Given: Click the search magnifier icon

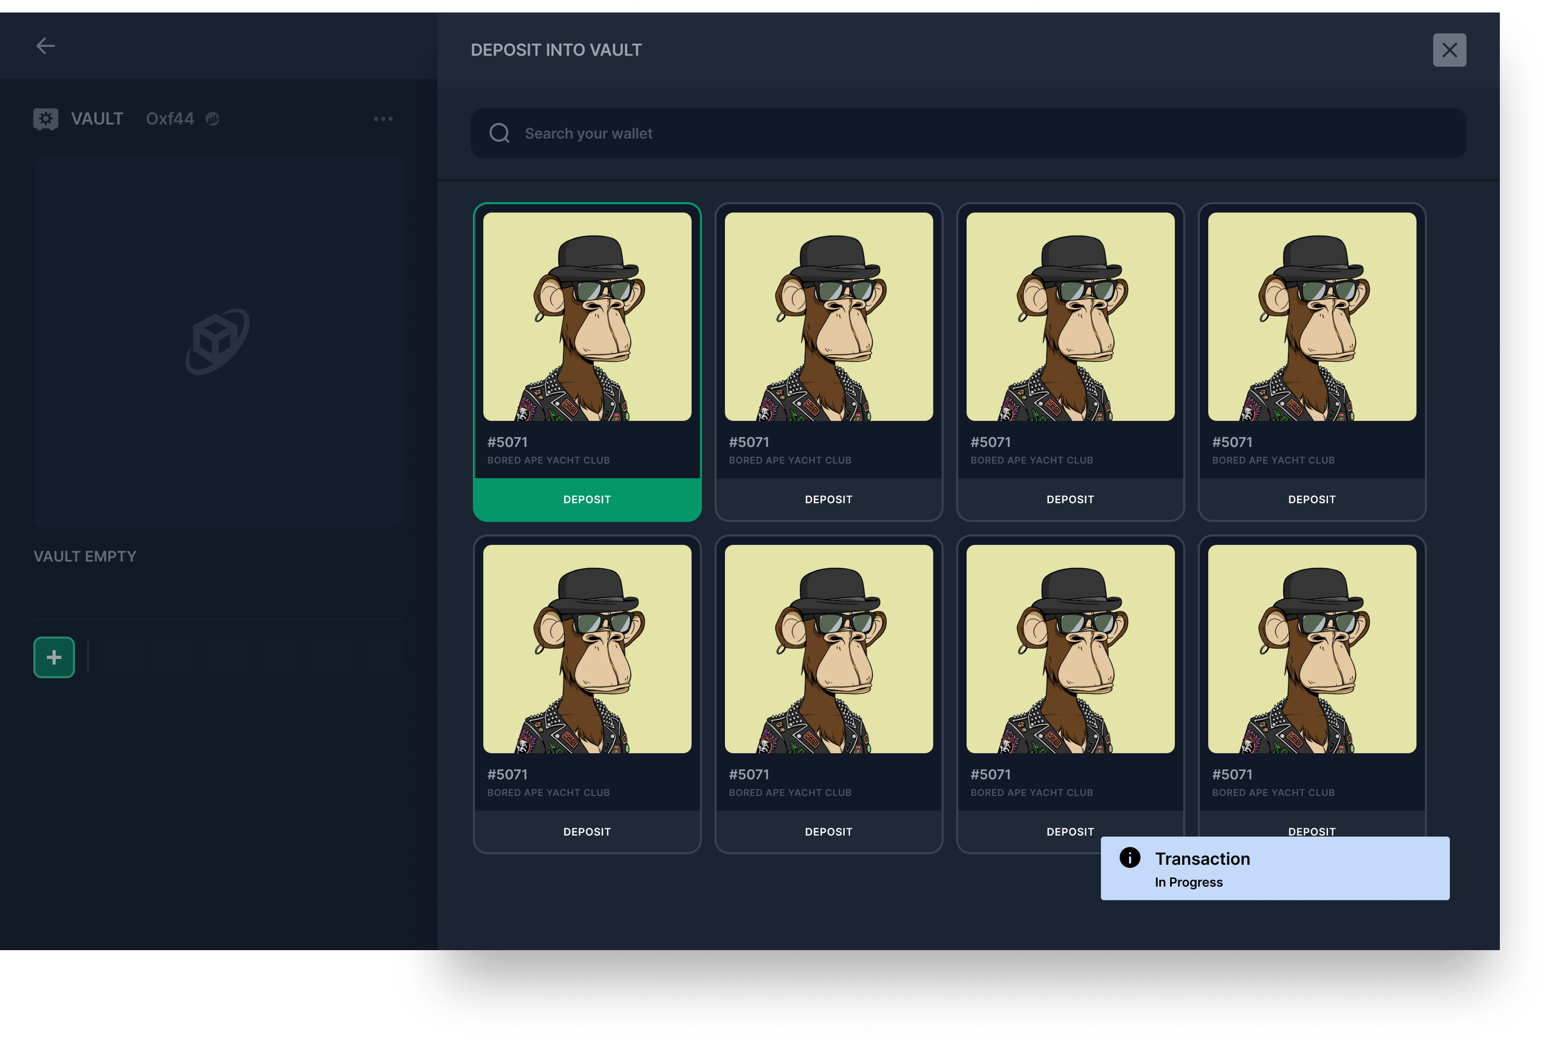Looking at the screenshot, I should coord(499,133).
